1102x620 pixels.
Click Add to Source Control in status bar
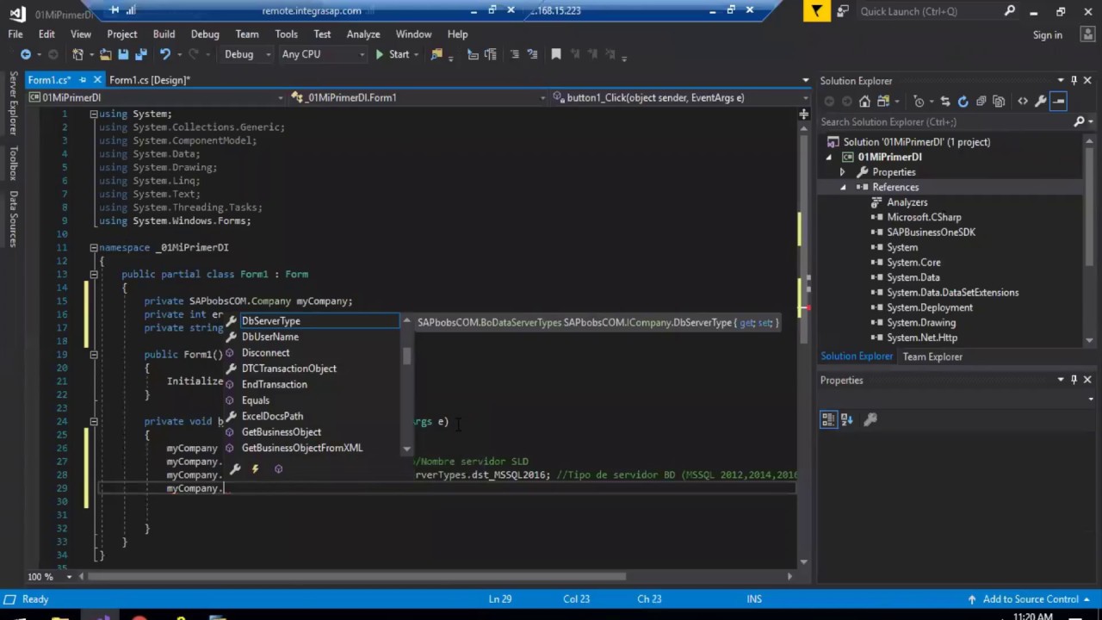click(1030, 599)
